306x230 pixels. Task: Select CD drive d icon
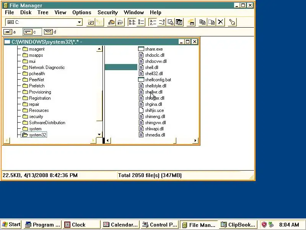pos(49,32)
